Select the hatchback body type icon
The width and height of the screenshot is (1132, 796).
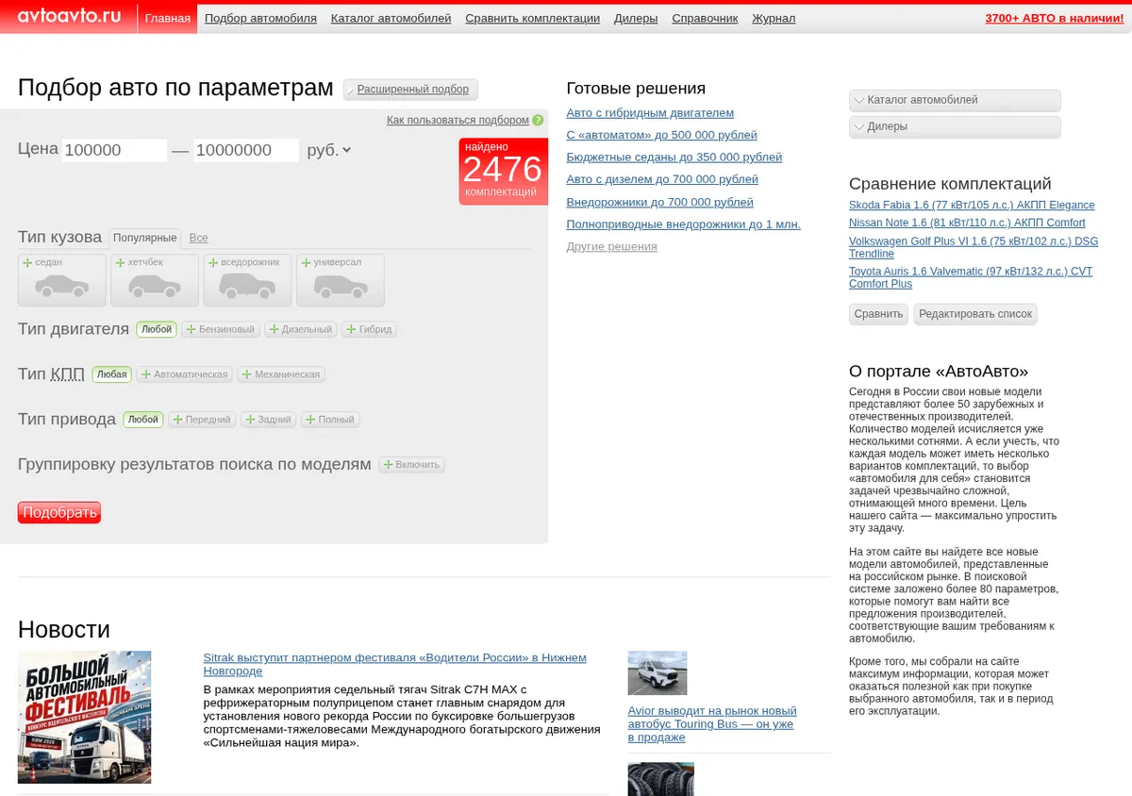pyautogui.click(x=155, y=280)
